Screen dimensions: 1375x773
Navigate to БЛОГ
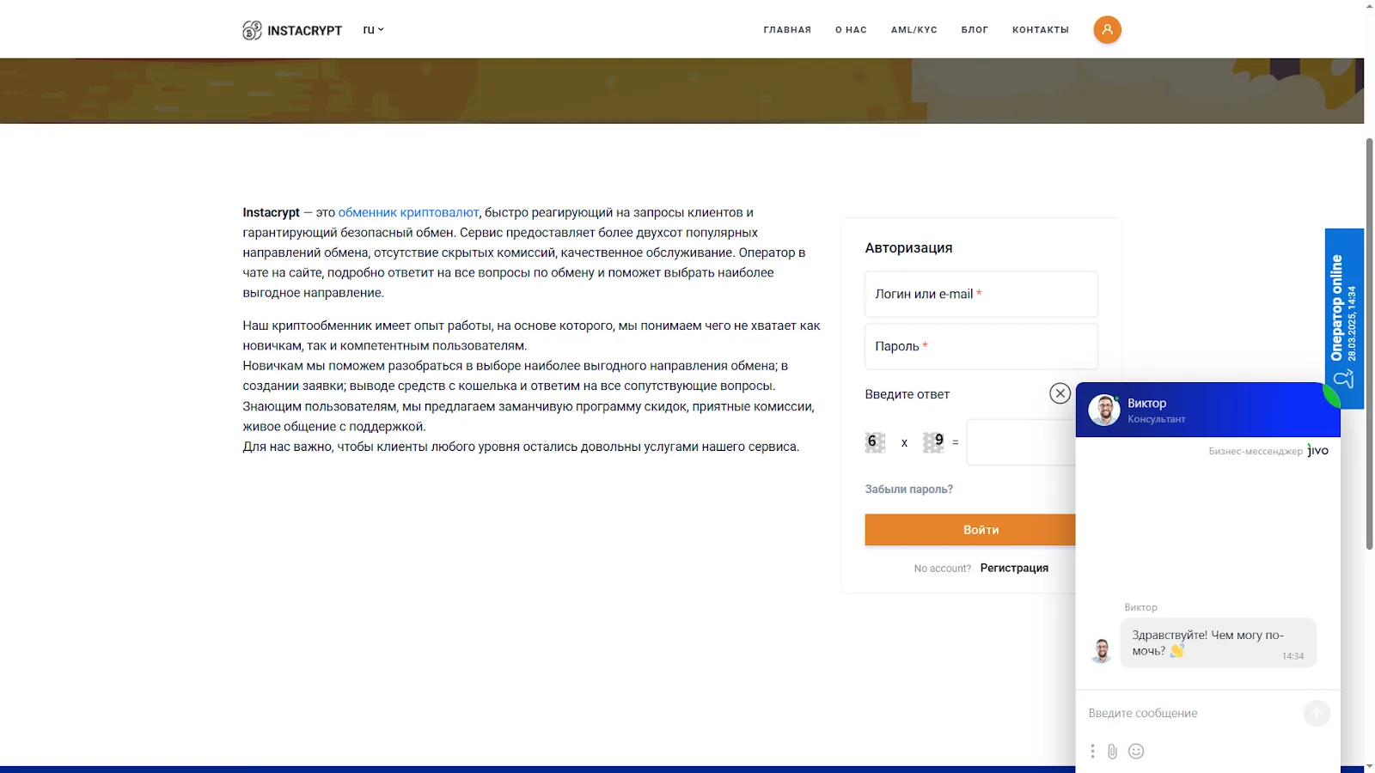(975, 30)
